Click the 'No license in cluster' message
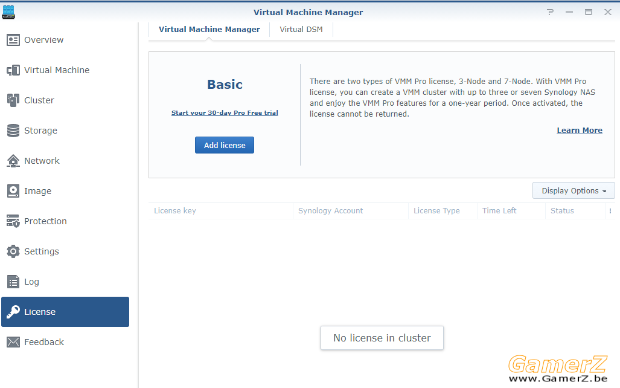This screenshot has width=620, height=388. [382, 338]
